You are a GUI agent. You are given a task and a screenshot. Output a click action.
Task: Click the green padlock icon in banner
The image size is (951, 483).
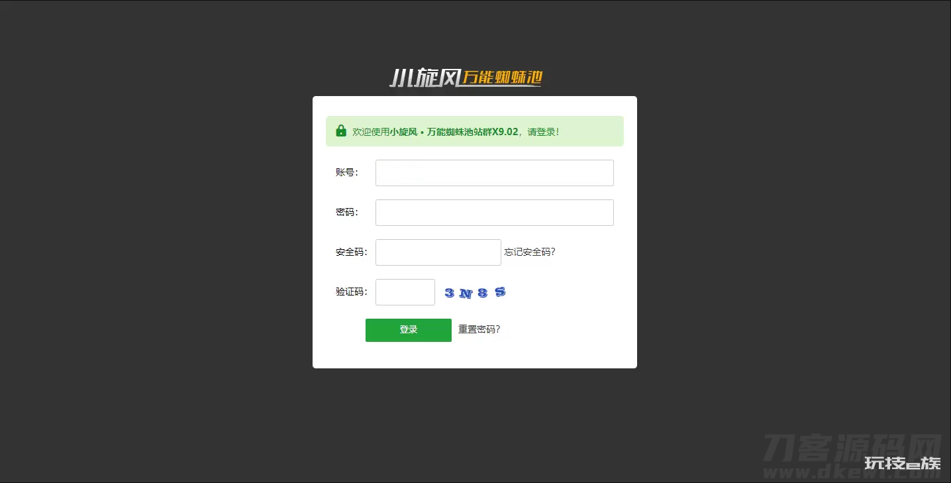(341, 131)
